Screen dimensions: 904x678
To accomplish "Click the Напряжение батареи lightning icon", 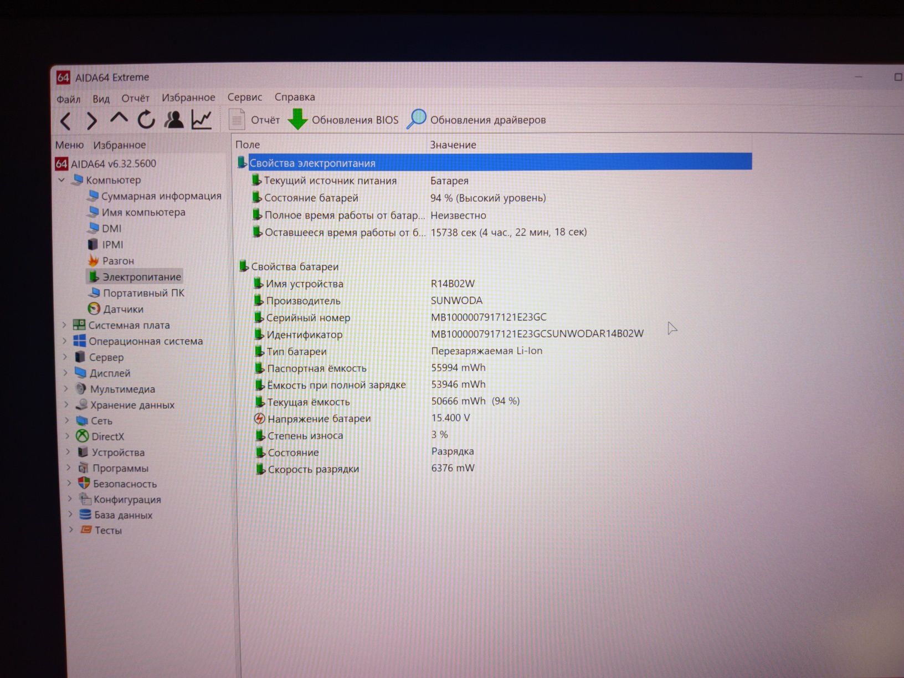I will coord(259,419).
